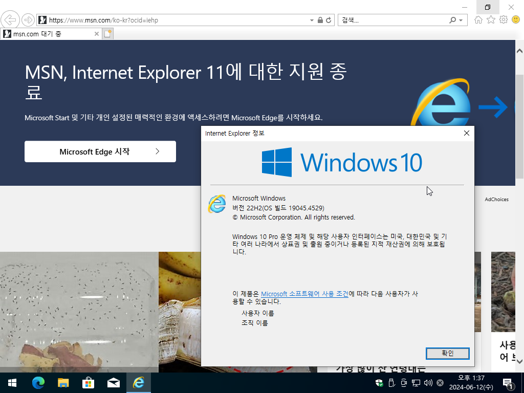
Task: Open the notification center icon
Action: click(508, 383)
